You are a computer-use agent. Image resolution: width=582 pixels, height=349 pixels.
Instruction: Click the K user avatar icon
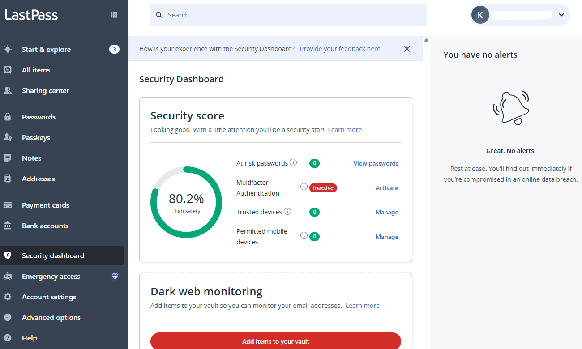480,15
